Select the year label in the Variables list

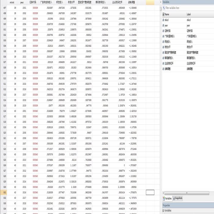188,25
